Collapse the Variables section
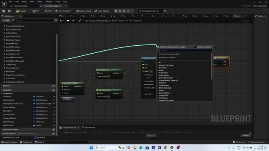The image size is (269, 151). point(2,90)
